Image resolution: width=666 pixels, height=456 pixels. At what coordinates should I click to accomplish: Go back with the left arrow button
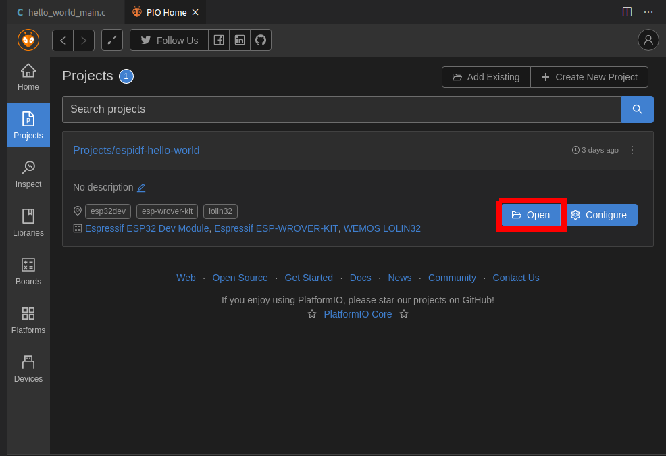(63, 41)
